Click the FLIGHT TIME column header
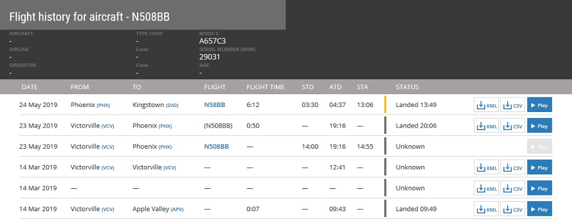 pos(265,87)
